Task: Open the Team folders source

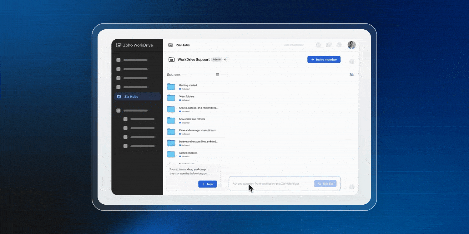Action: tap(187, 96)
